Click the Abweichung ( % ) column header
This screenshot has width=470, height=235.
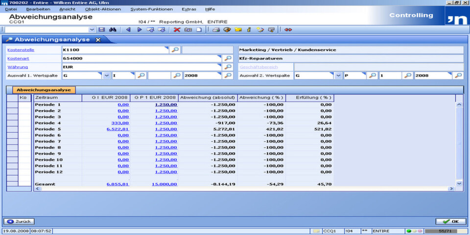point(261,98)
